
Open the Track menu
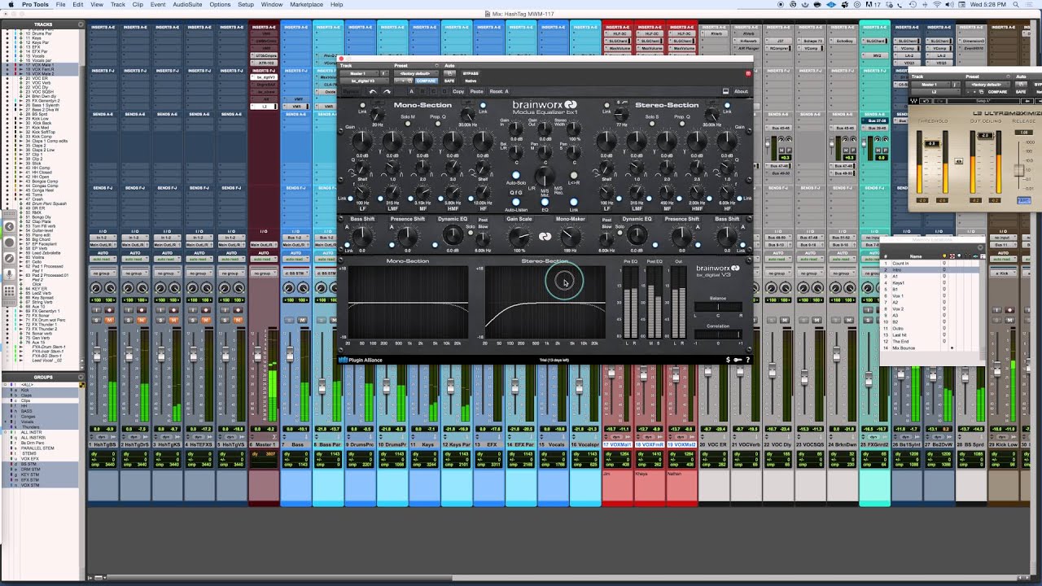[x=118, y=4]
